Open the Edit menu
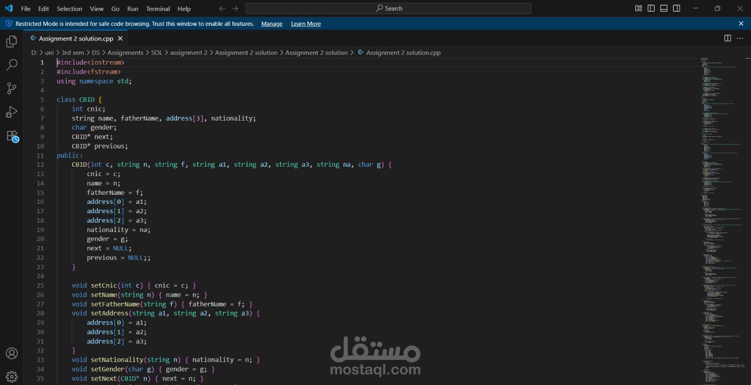 click(44, 8)
